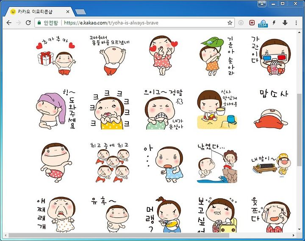Open a new tab
Screen dimensions: 305x241
80,12
